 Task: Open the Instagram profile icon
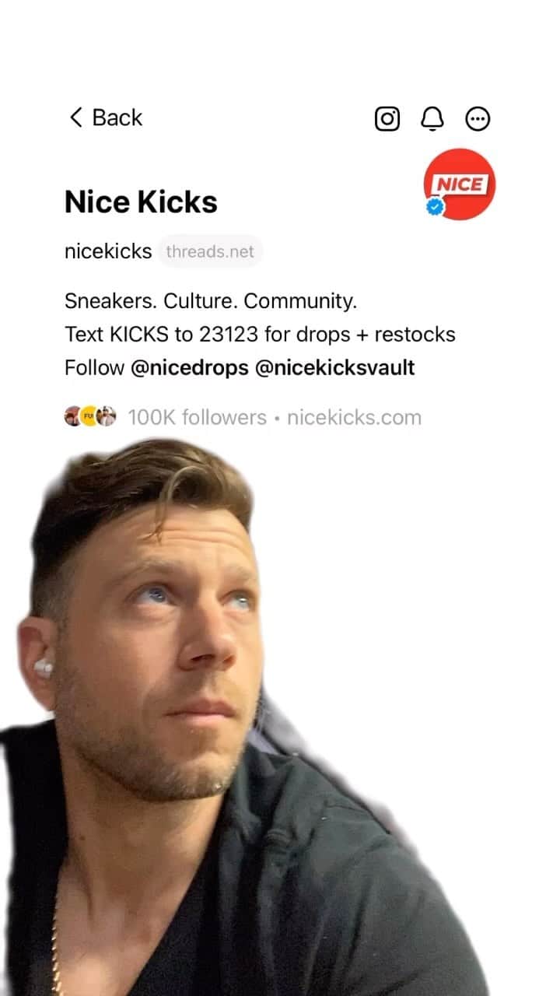click(387, 119)
